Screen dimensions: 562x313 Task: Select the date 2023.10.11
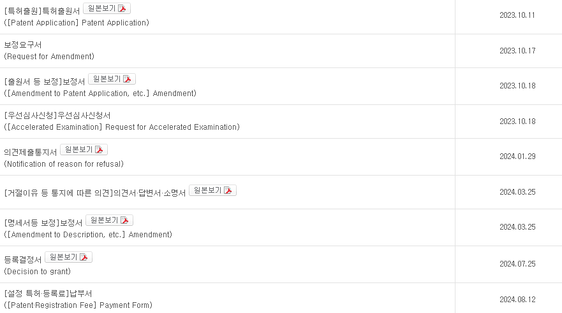pos(517,15)
